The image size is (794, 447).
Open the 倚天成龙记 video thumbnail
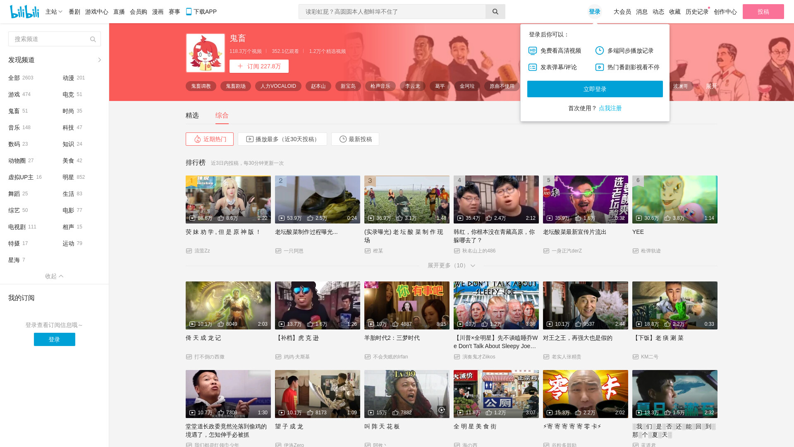(x=228, y=305)
